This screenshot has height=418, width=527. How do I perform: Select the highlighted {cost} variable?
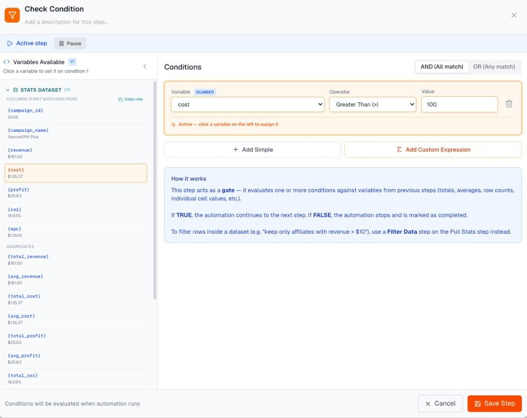76,173
